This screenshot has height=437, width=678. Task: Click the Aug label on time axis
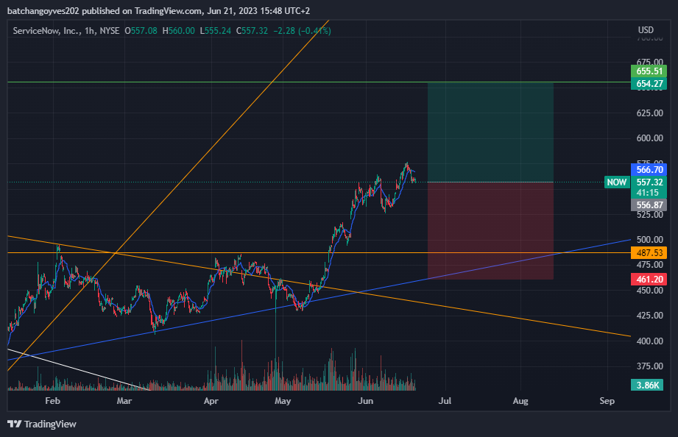click(520, 401)
